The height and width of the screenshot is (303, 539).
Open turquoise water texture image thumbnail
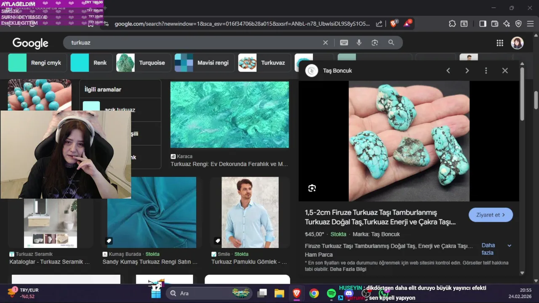click(x=229, y=114)
